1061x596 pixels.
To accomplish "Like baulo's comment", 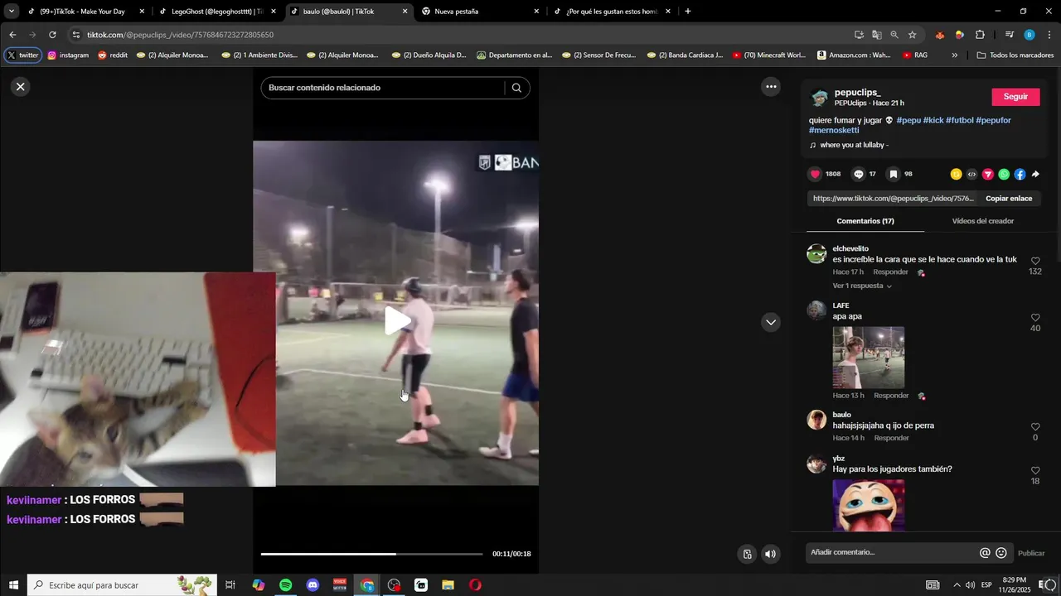I will tap(1035, 427).
